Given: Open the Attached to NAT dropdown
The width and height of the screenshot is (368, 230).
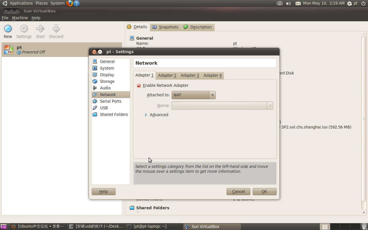Looking at the screenshot, I should pos(193,95).
